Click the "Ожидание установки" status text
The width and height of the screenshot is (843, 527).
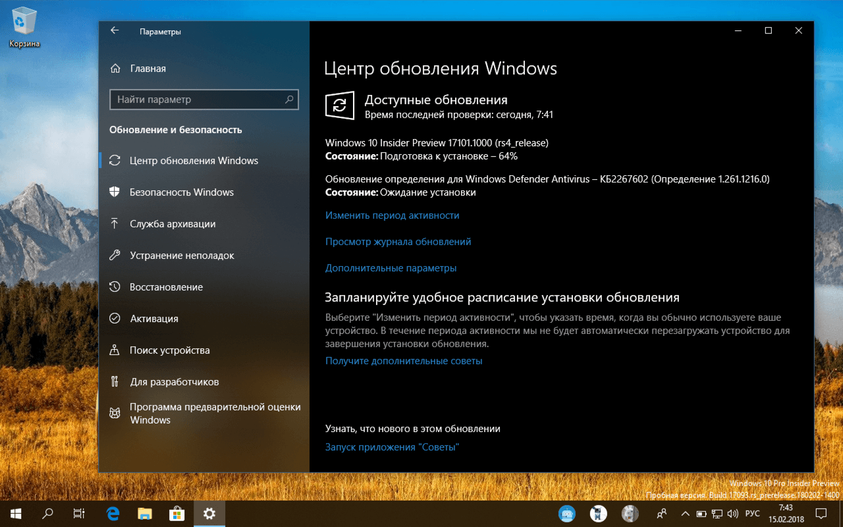428,192
